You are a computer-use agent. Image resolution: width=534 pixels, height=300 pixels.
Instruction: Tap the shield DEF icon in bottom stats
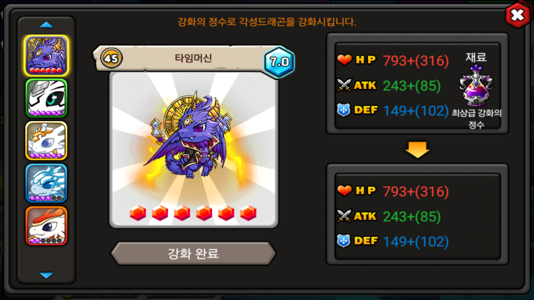pos(344,241)
